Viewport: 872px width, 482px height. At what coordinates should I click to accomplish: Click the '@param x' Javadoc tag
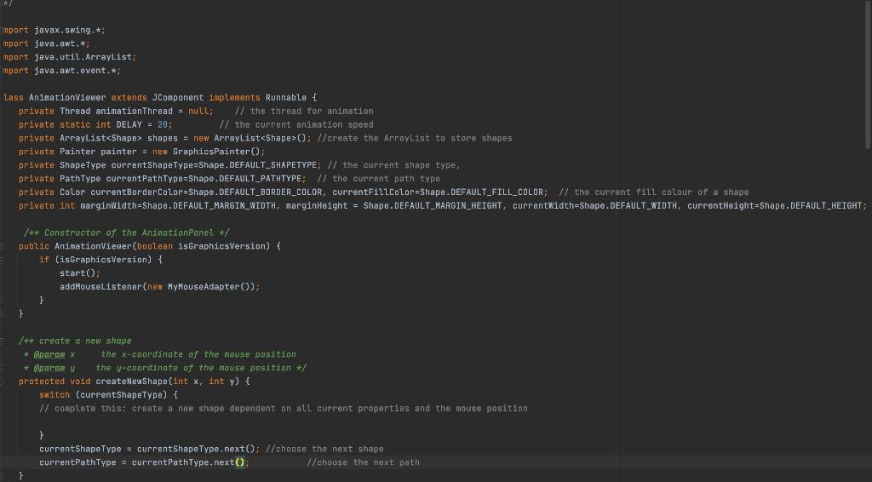[54, 355]
